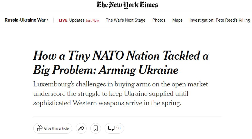Open the Russia-Ukraine War section

click(x=25, y=20)
